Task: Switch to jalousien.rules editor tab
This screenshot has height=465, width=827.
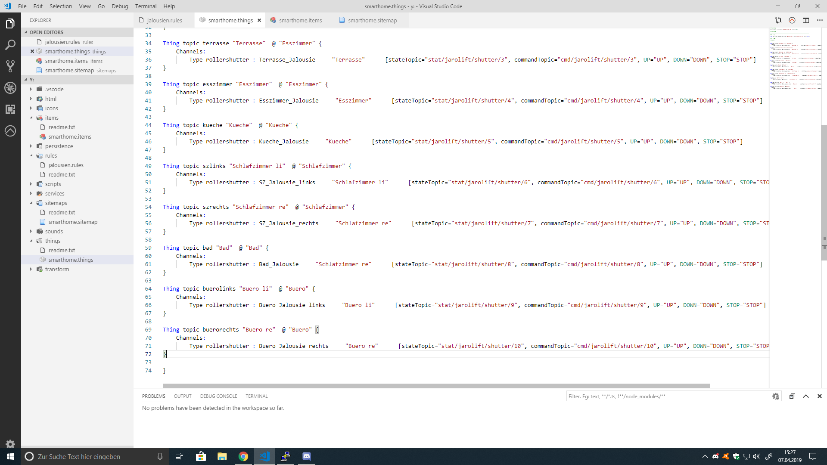Action: click(164, 20)
